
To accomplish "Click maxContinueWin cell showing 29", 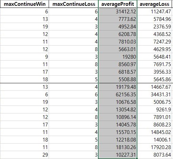I will pos(24,155).
